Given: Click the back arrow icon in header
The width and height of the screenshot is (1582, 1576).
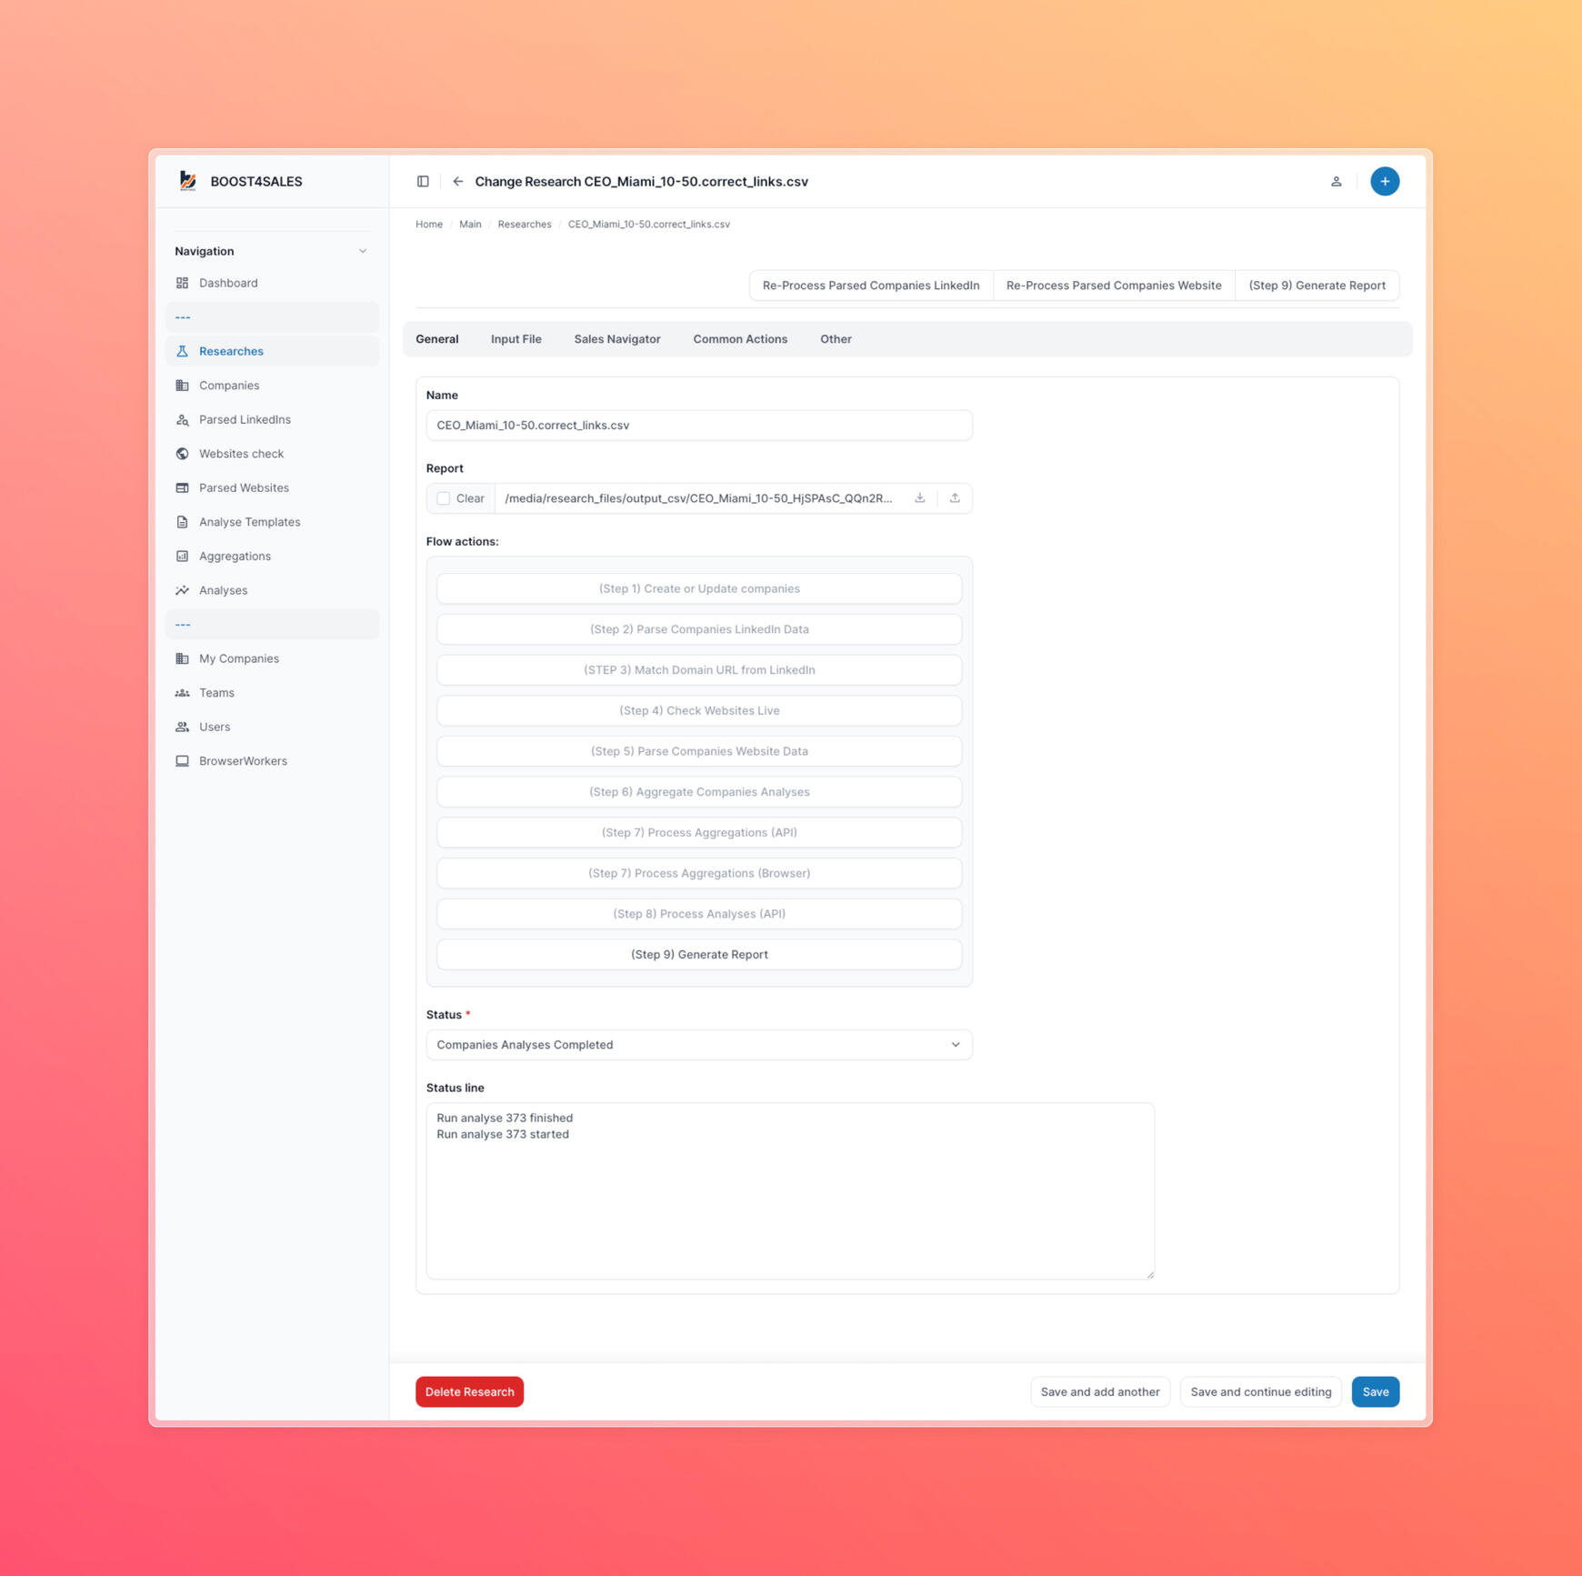Looking at the screenshot, I should 458,181.
